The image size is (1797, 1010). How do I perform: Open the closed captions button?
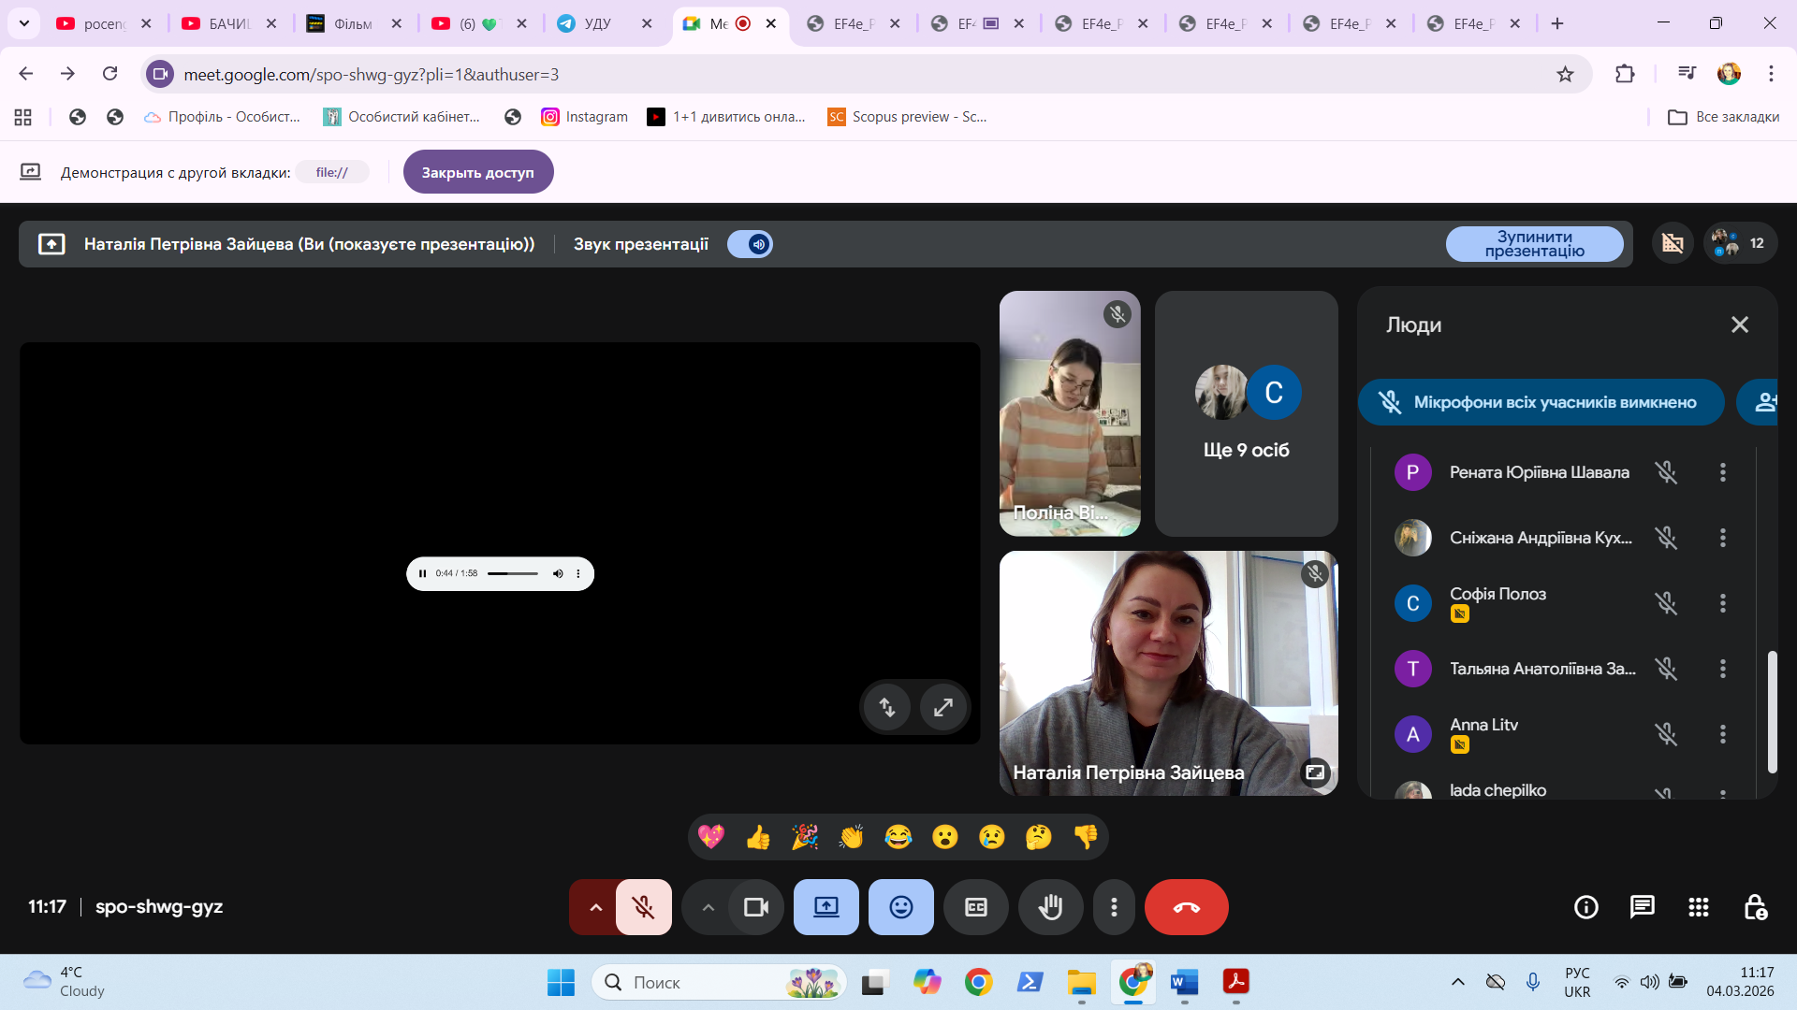(x=975, y=907)
